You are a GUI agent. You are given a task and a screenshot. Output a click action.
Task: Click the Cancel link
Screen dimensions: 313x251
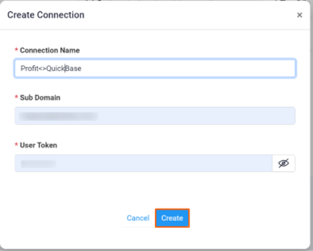tap(138, 218)
